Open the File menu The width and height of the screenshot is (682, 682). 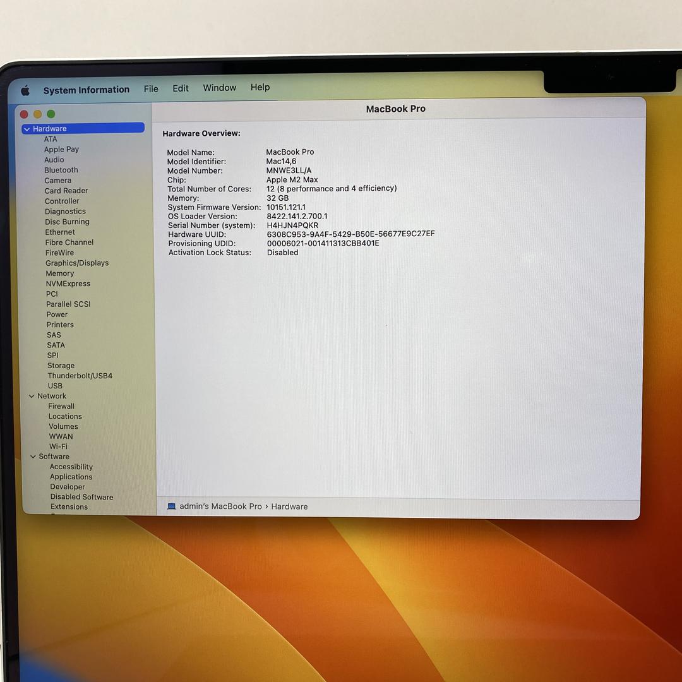[151, 89]
